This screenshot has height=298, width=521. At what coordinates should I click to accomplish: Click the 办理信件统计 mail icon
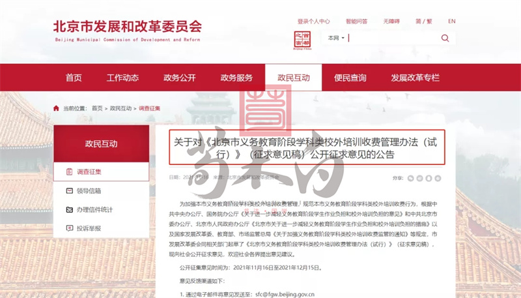click(x=70, y=209)
